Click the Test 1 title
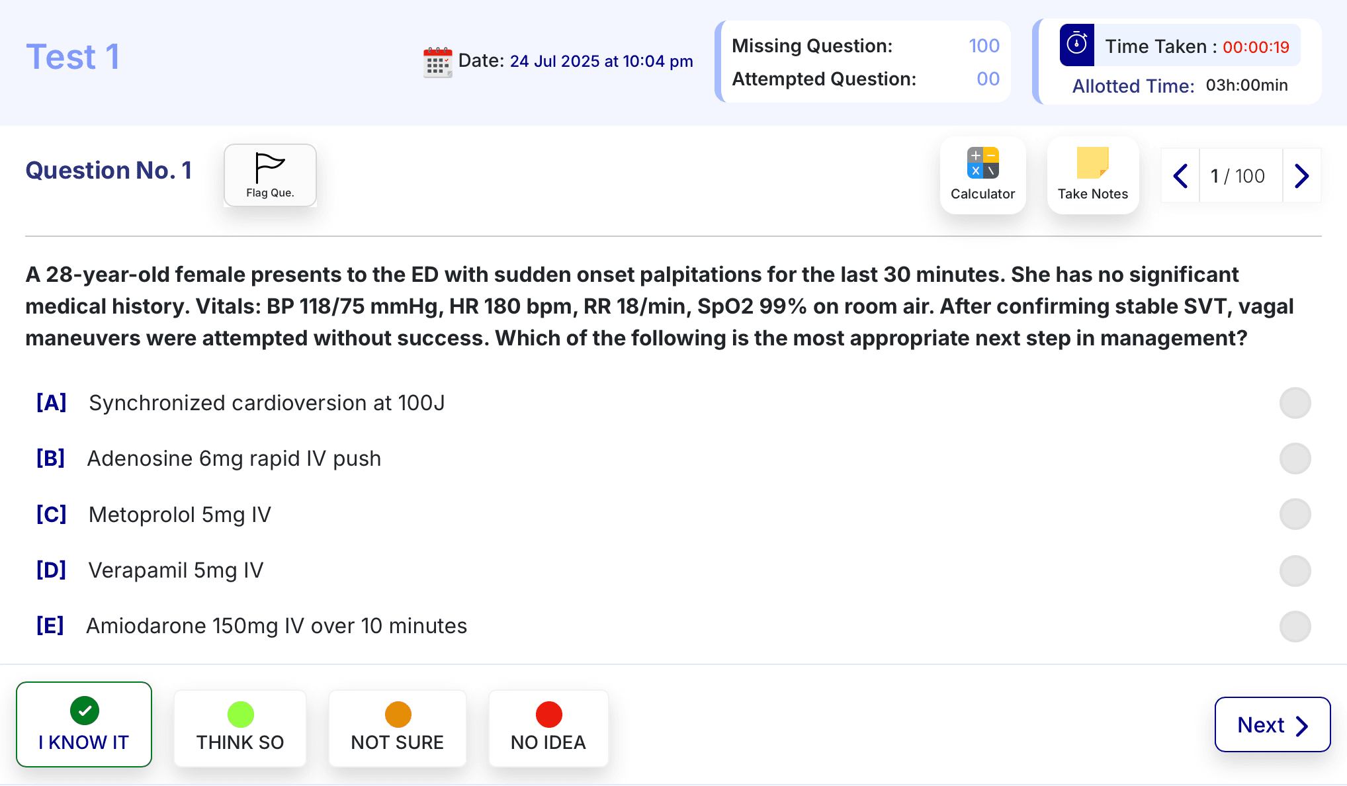 (x=73, y=57)
